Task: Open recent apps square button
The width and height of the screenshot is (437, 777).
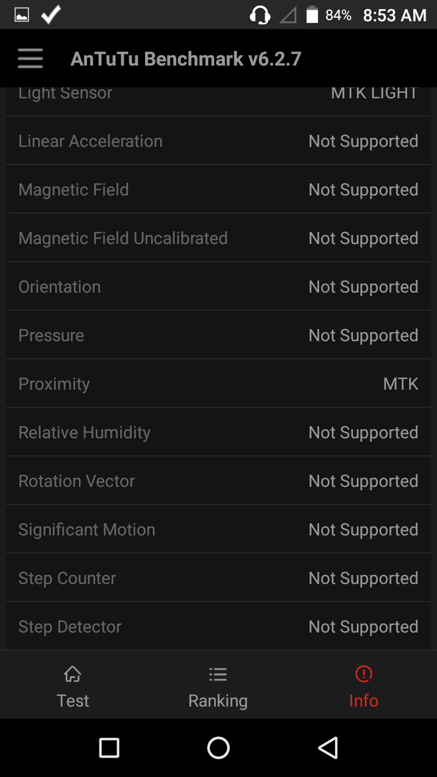Action: [x=109, y=748]
